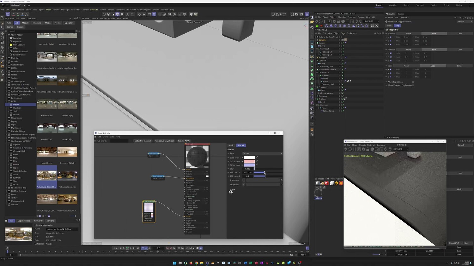
Task: Add a Text object from side palette
Action: point(312,51)
